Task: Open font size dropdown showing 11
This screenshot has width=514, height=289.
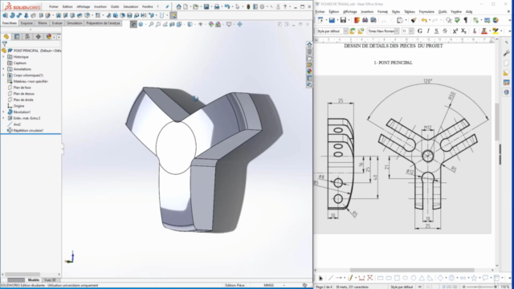Action: click(411, 31)
